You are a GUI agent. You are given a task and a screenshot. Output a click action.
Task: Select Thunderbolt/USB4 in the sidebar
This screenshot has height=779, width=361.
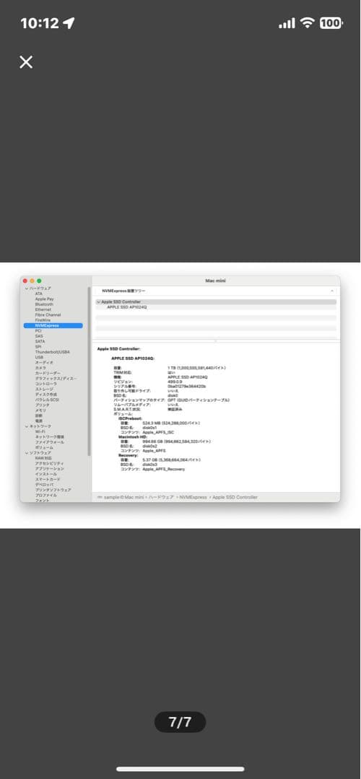(x=52, y=352)
